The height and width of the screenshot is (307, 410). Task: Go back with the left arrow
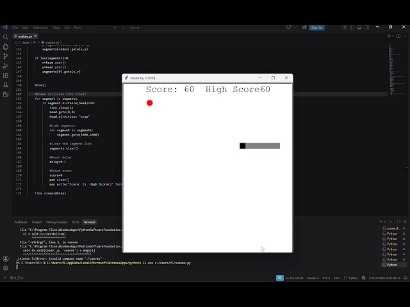[x=115, y=27]
